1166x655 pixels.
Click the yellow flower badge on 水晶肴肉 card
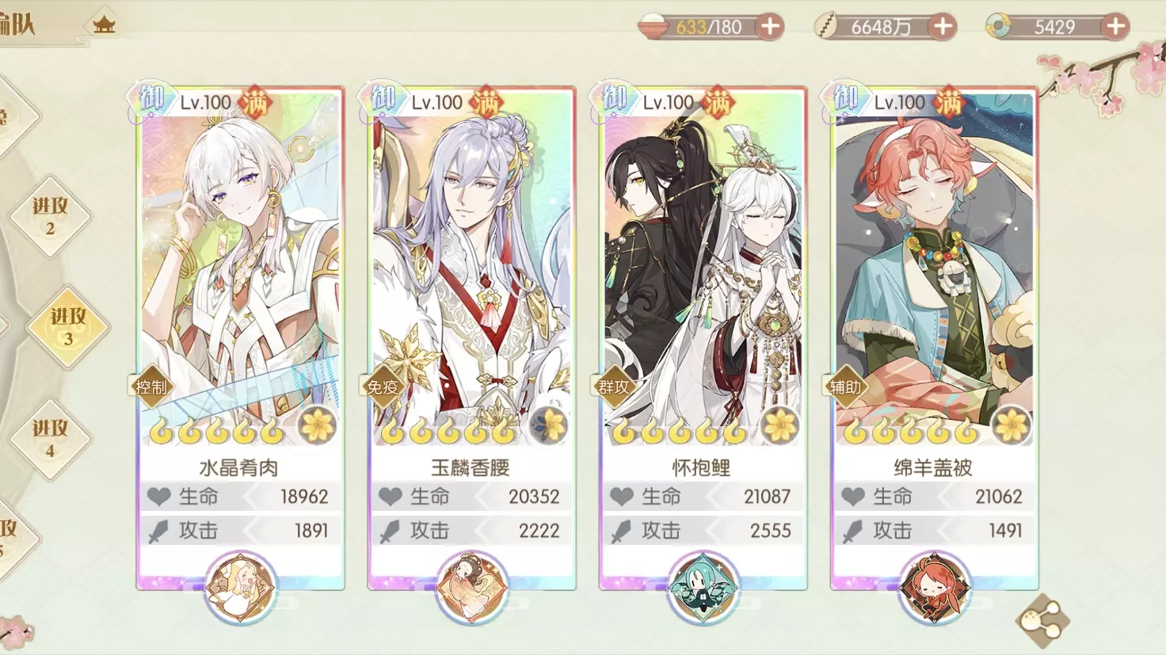click(x=318, y=426)
